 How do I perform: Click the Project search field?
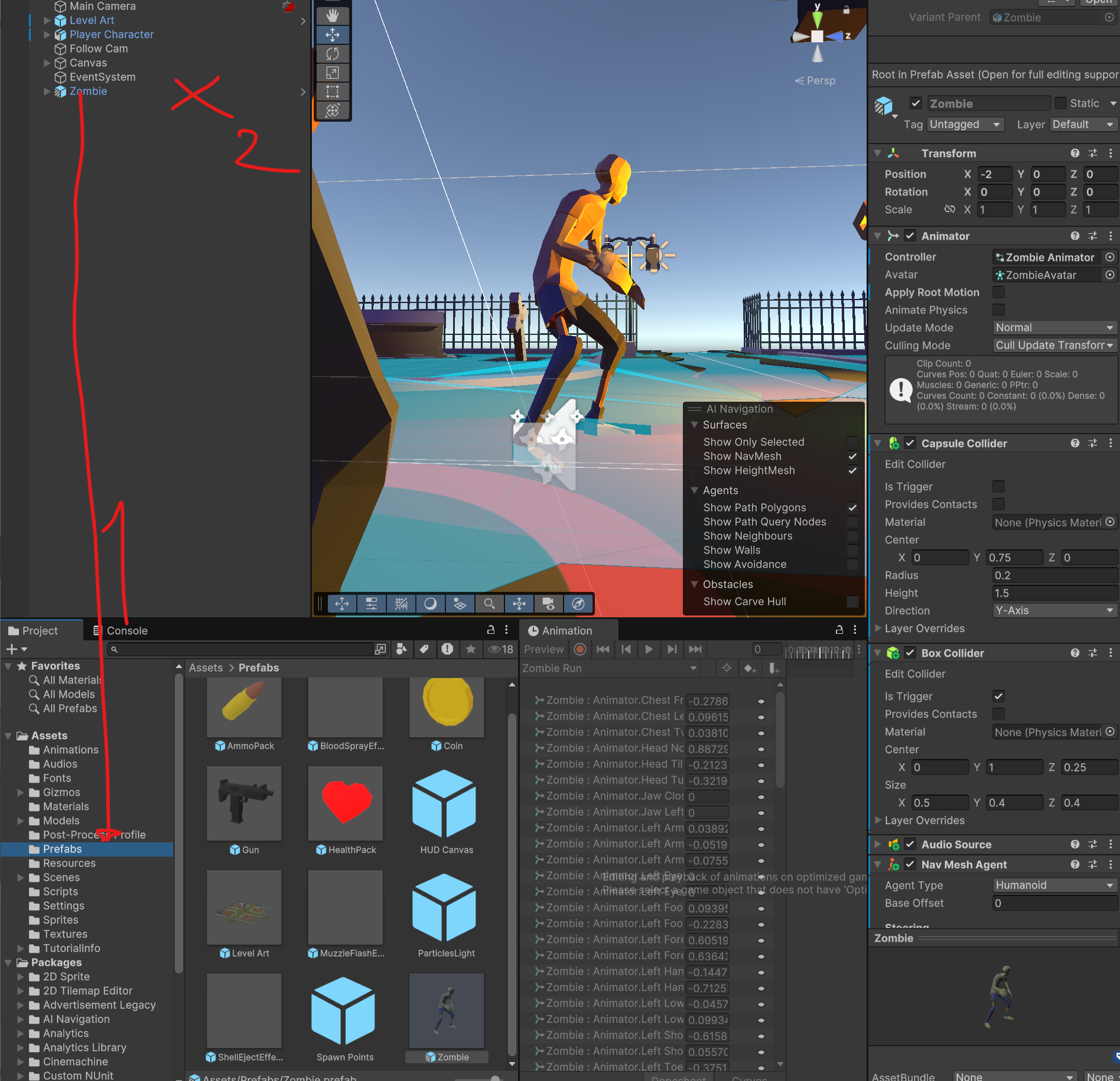pyautogui.click(x=240, y=649)
